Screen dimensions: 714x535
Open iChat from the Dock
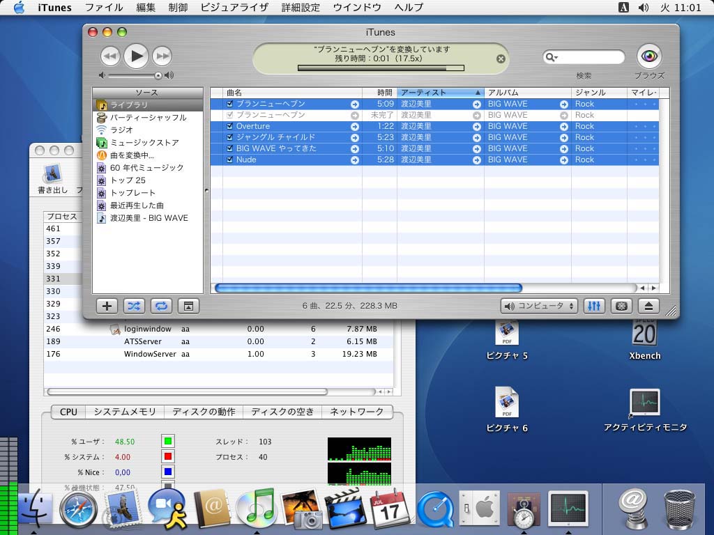click(x=167, y=509)
